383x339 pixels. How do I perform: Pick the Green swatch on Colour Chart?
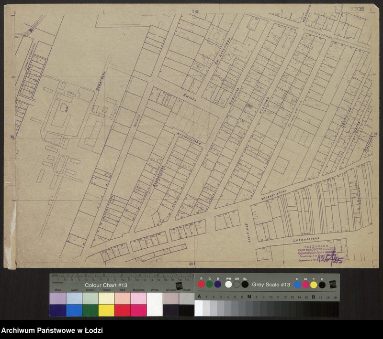pos(90,304)
